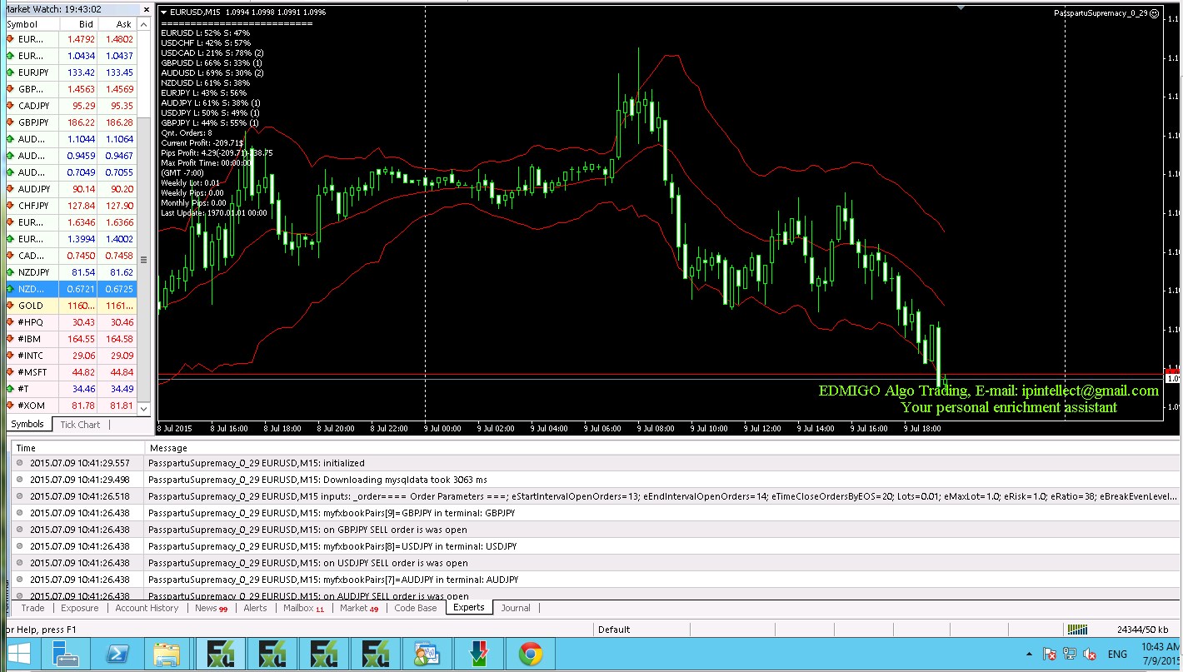Click the Default profile in the status bar
The width and height of the screenshot is (1183, 672).
[613, 630]
